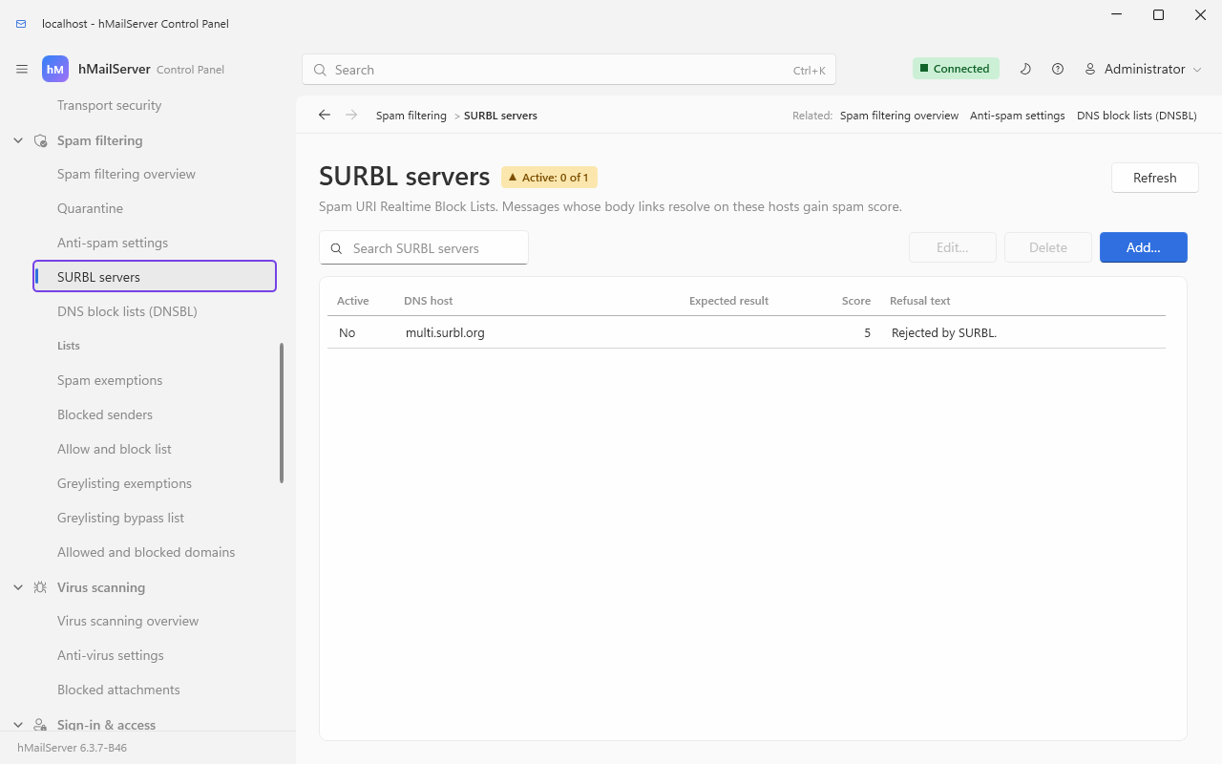
Task: Go back with the left arrow
Action: [325, 115]
